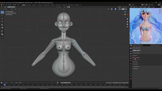Image resolution: width=162 pixels, height=91 pixels.
Task: Open the Pose Options popover in header
Action: point(125,7)
